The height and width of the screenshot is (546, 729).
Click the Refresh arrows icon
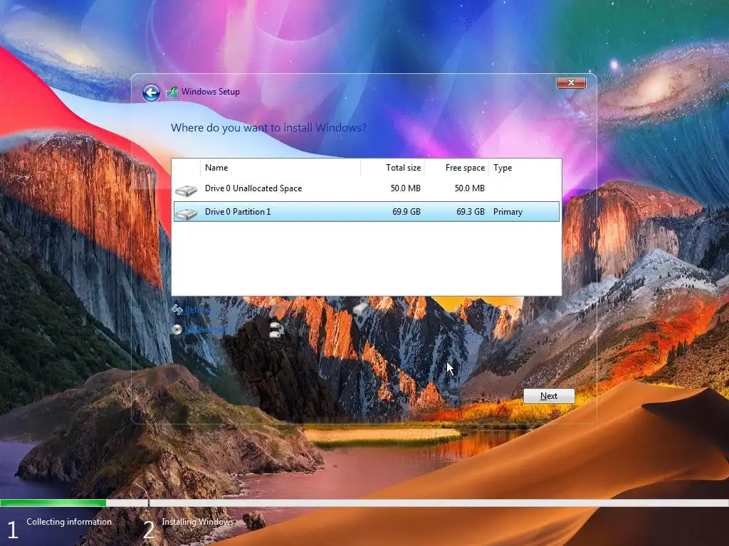coord(177,309)
